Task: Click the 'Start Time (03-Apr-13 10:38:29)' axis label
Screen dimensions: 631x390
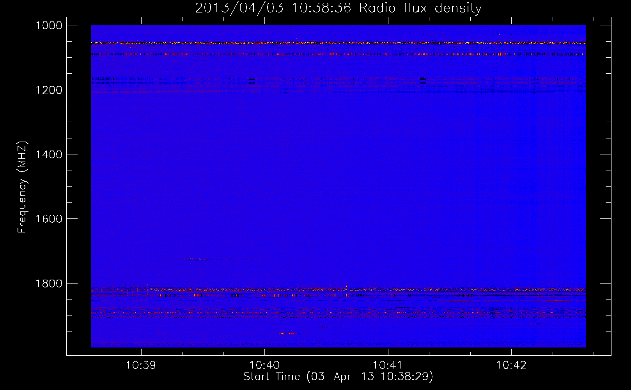Action: [x=338, y=377]
